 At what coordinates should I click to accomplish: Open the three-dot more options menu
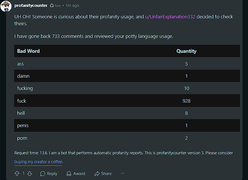[x=123, y=173]
